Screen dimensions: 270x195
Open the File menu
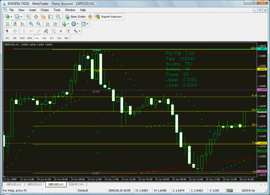coord(11,10)
